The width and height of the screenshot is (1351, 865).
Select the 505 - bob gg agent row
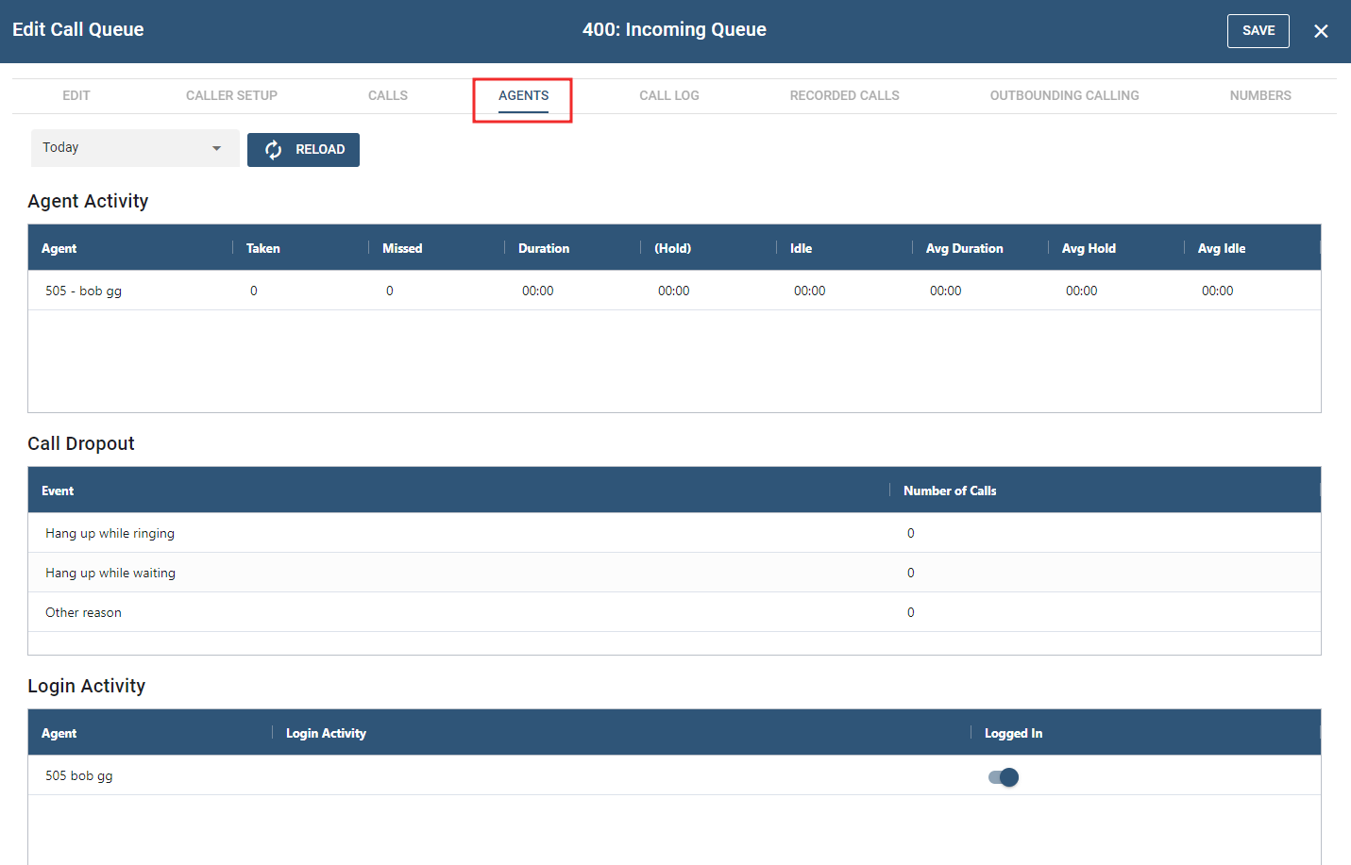click(x=84, y=291)
